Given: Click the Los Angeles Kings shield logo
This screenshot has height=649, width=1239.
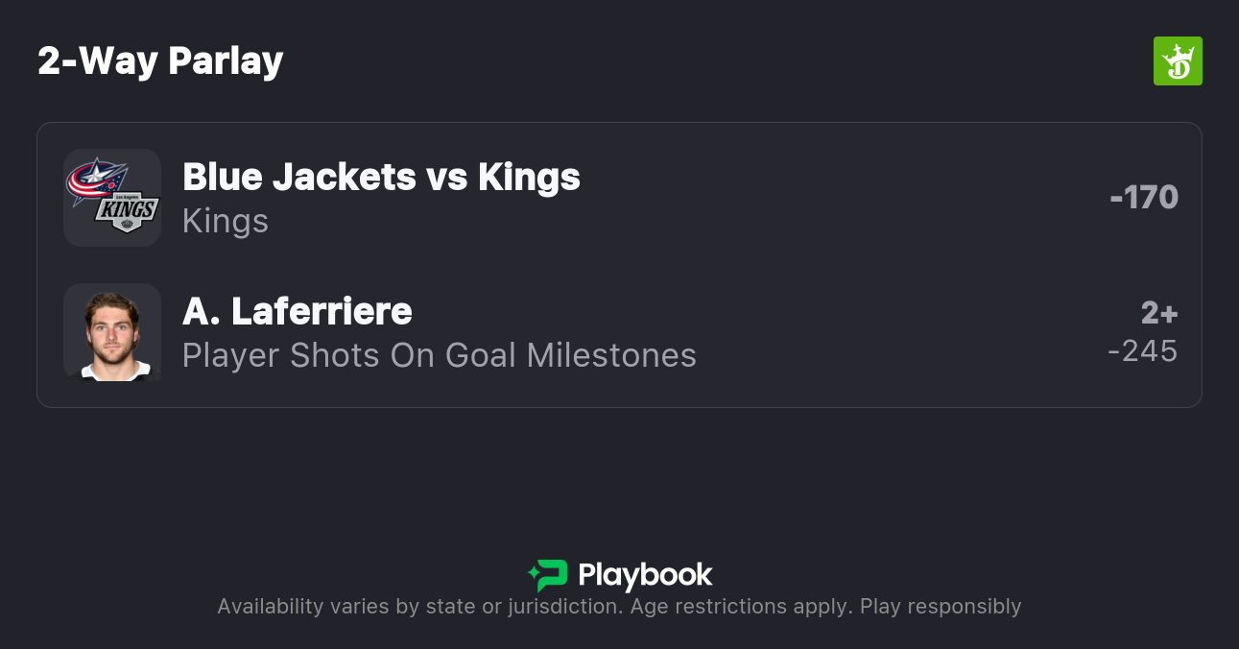Looking at the screenshot, I should [x=127, y=213].
